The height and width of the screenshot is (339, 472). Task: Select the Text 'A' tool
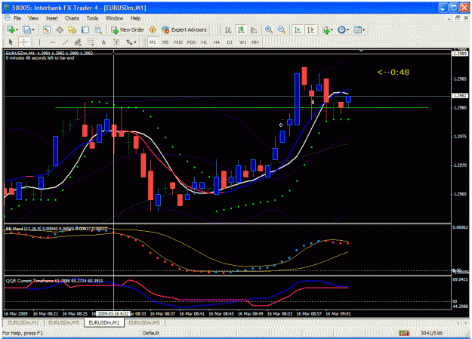coord(103,42)
